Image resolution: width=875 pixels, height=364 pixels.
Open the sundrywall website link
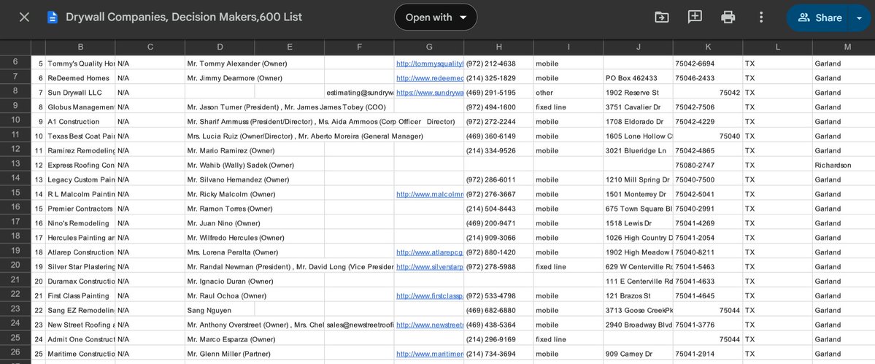tap(430, 93)
